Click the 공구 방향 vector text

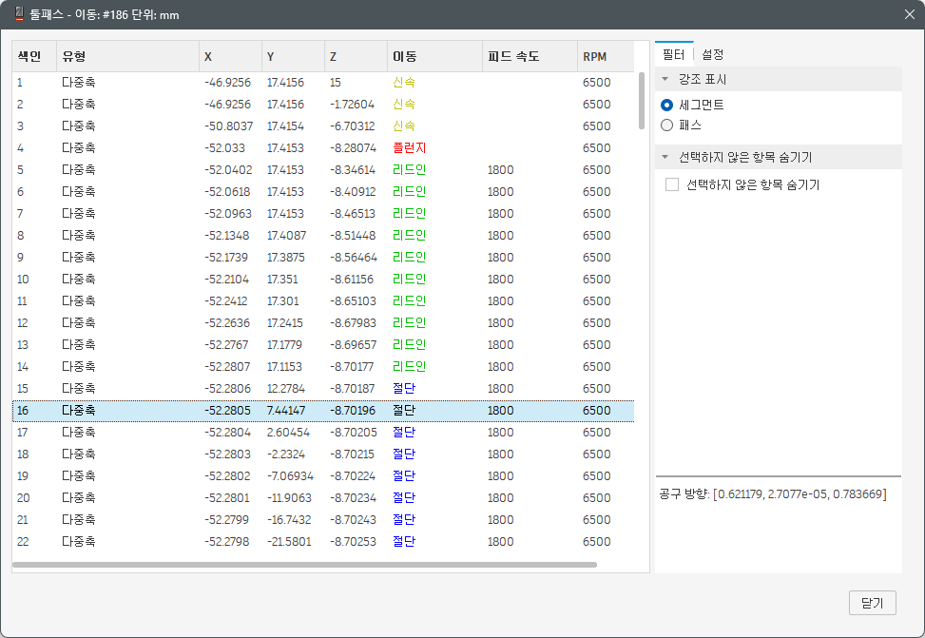pos(773,494)
